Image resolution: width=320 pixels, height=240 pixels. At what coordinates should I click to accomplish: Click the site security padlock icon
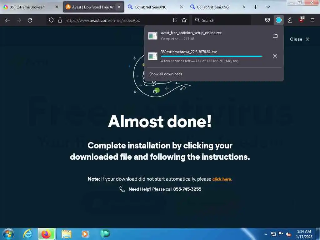60,20
